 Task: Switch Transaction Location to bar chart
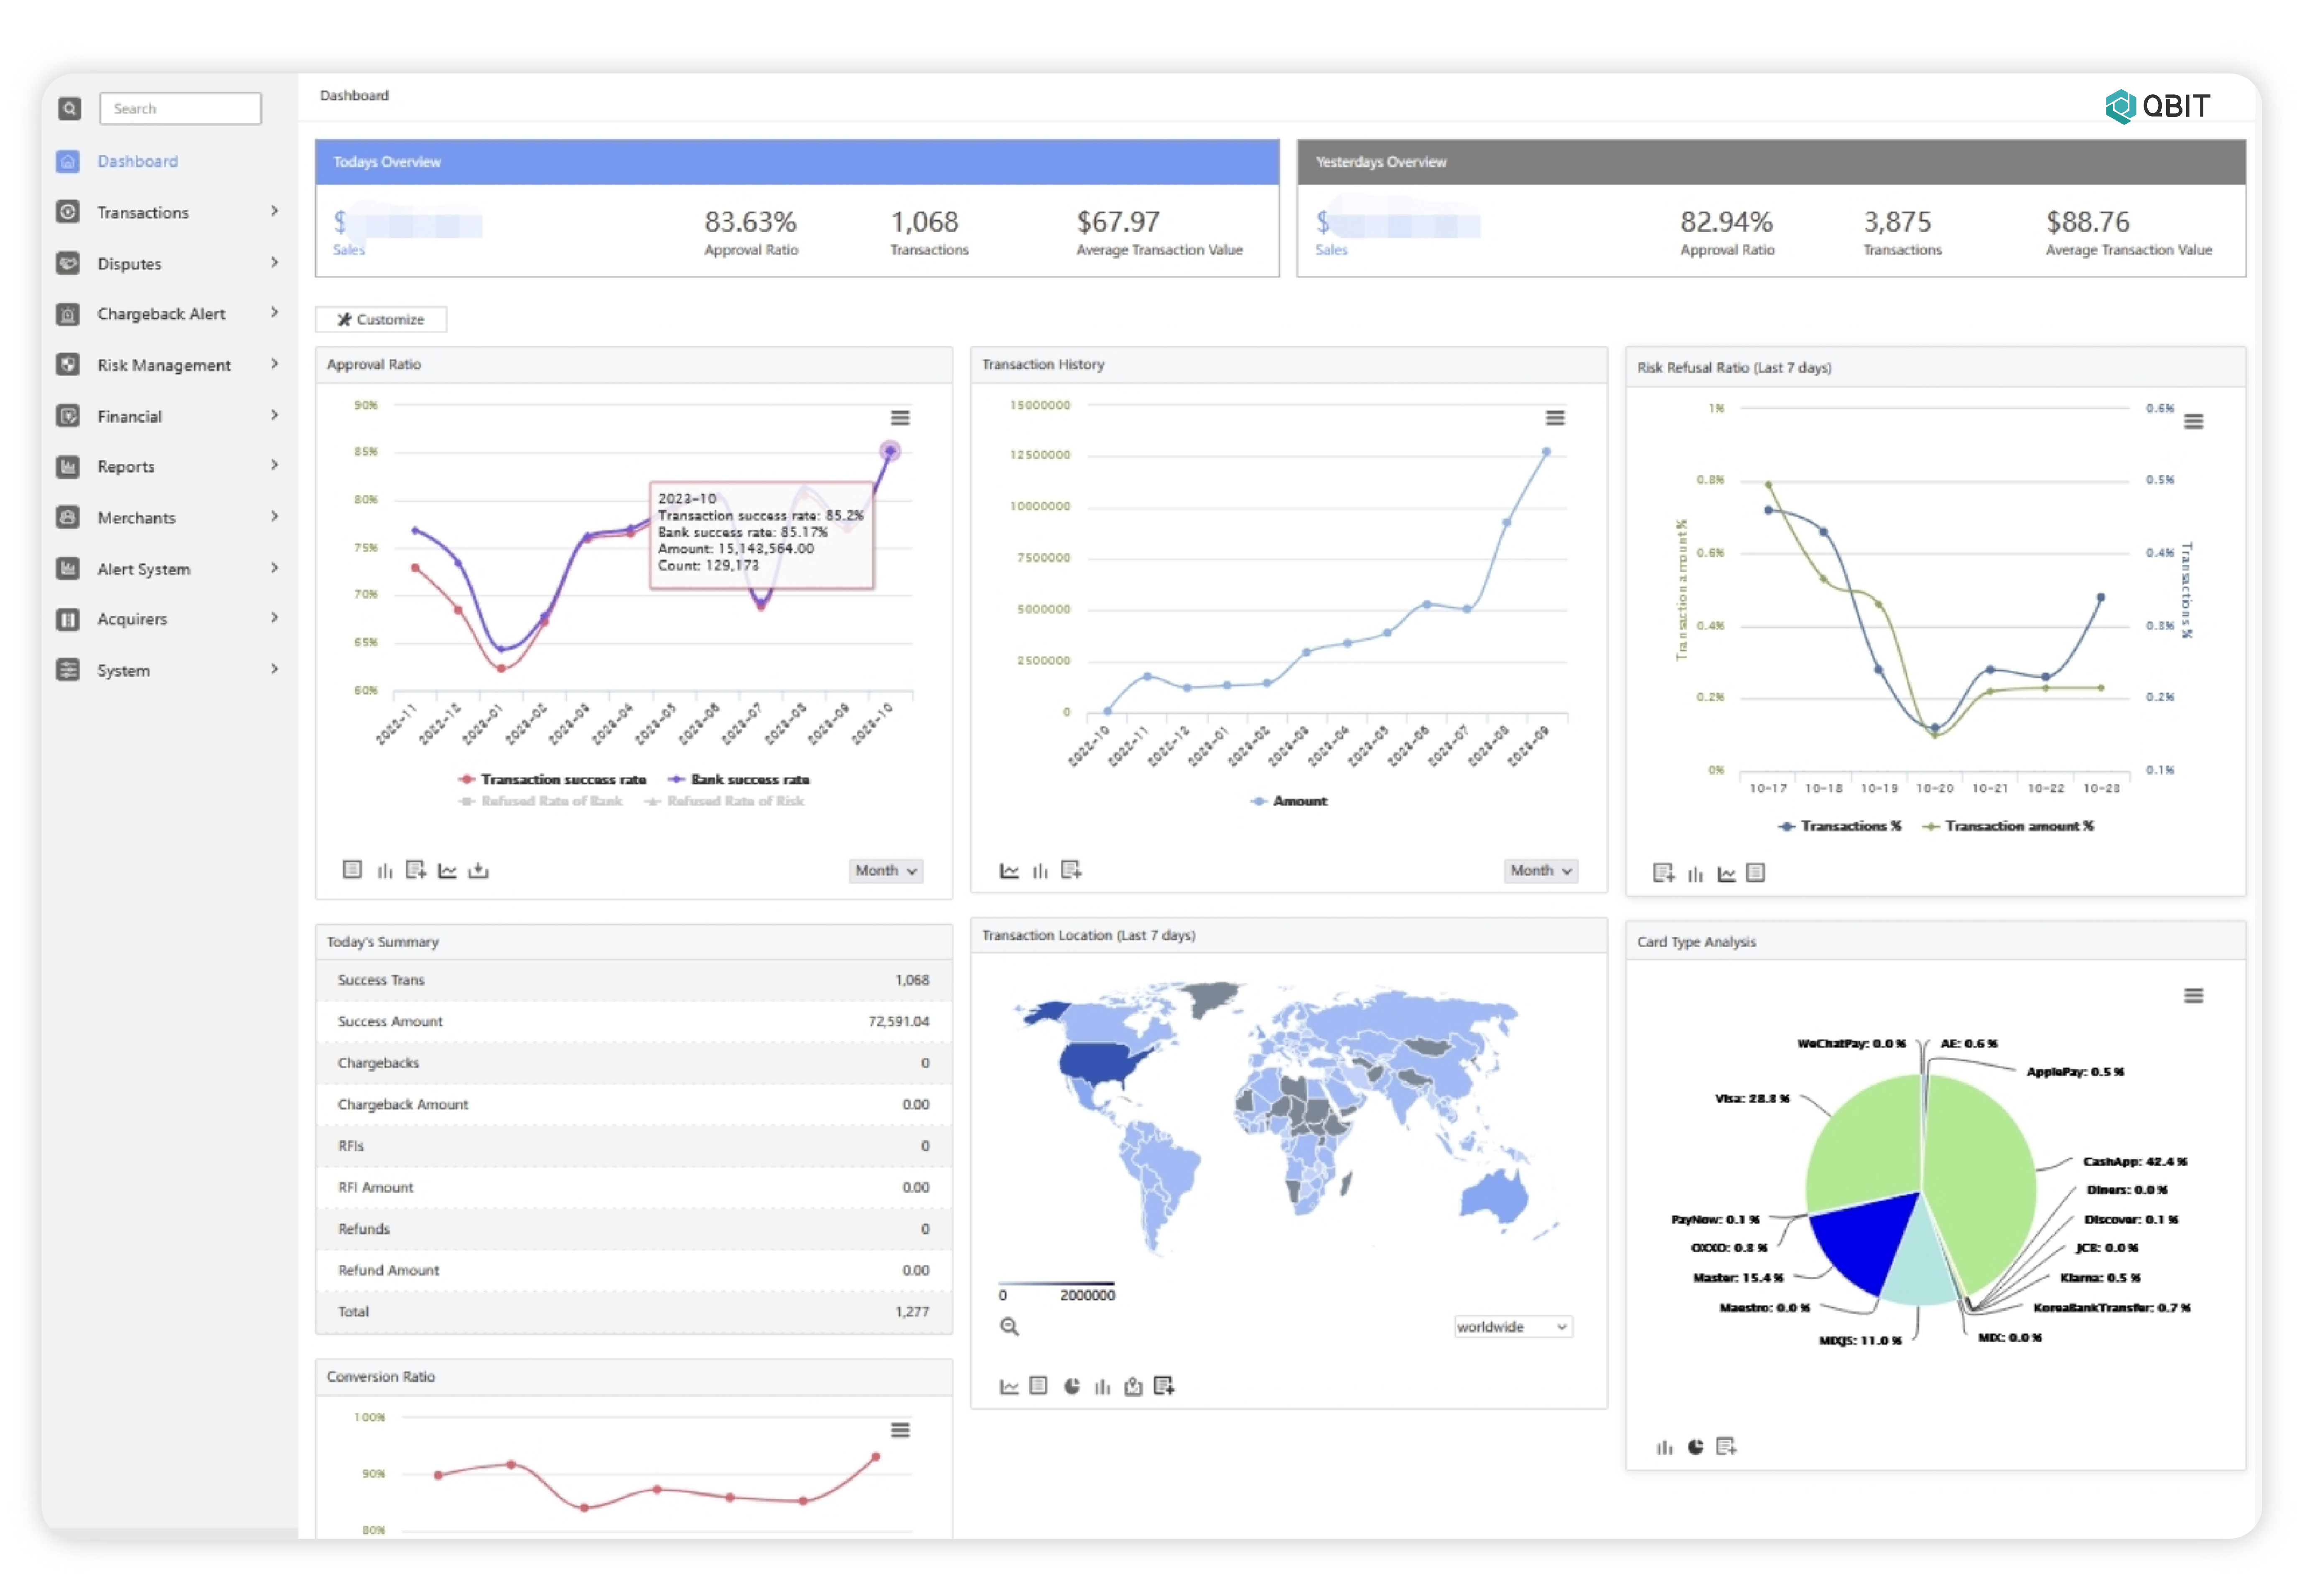1103,1387
